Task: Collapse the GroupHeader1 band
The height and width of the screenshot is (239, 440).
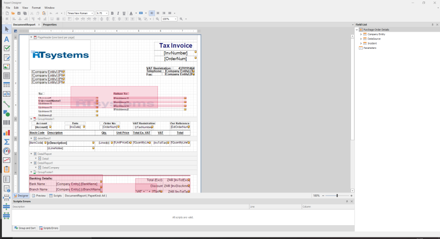Action: click(31, 119)
